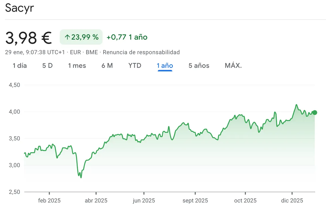The height and width of the screenshot is (212, 326).
Task: Click the "feb 2025" axis label
Action: (49, 201)
